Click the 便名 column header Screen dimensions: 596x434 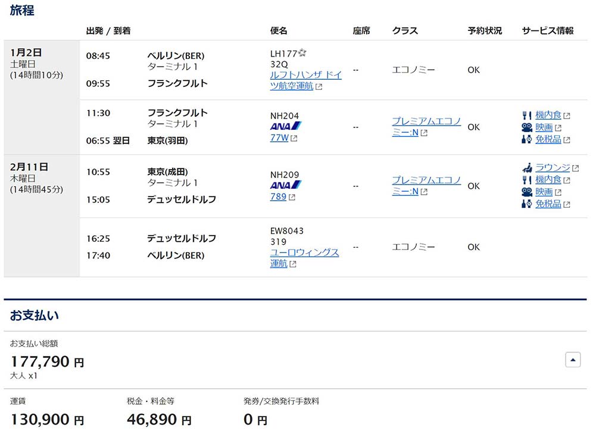tap(279, 30)
